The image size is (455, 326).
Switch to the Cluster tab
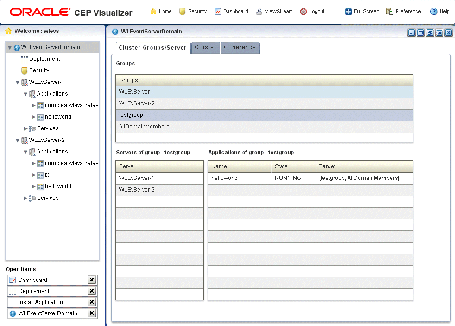[x=205, y=48]
